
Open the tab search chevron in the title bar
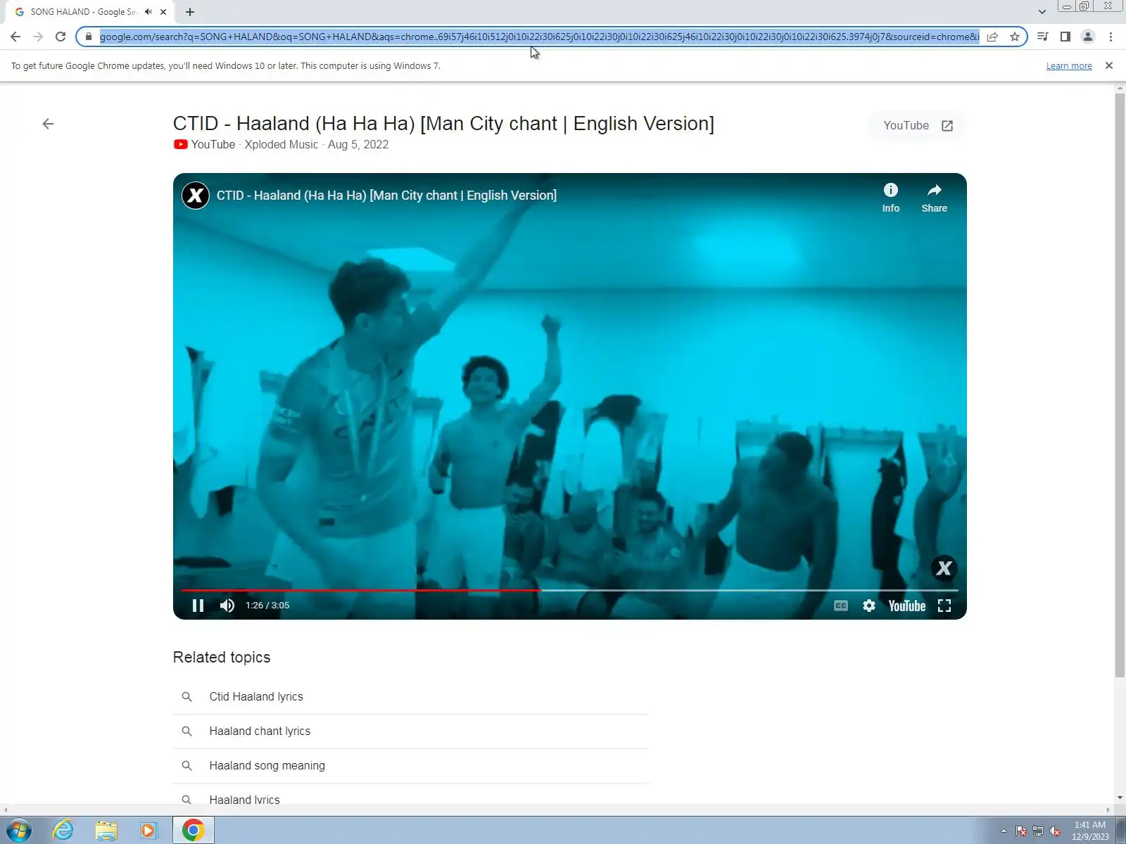point(1042,12)
